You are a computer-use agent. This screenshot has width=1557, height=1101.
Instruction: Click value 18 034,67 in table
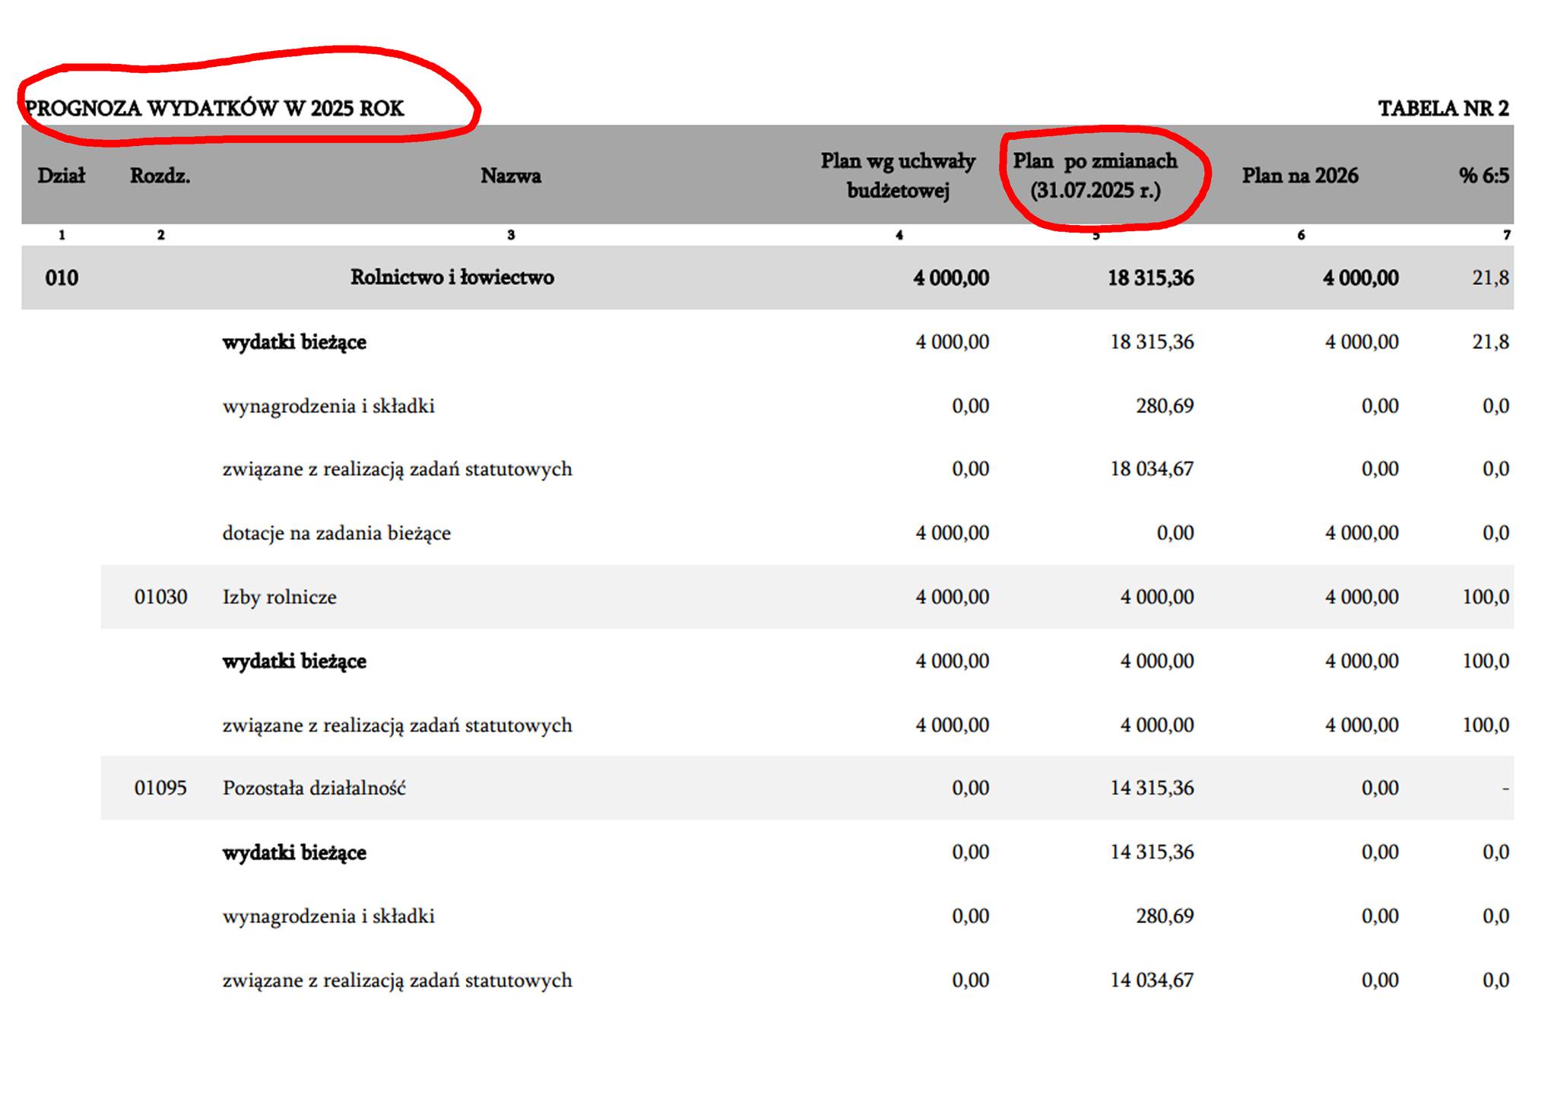click(x=1152, y=469)
